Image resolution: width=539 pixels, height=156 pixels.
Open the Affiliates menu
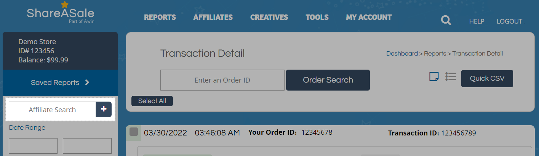coord(213,17)
